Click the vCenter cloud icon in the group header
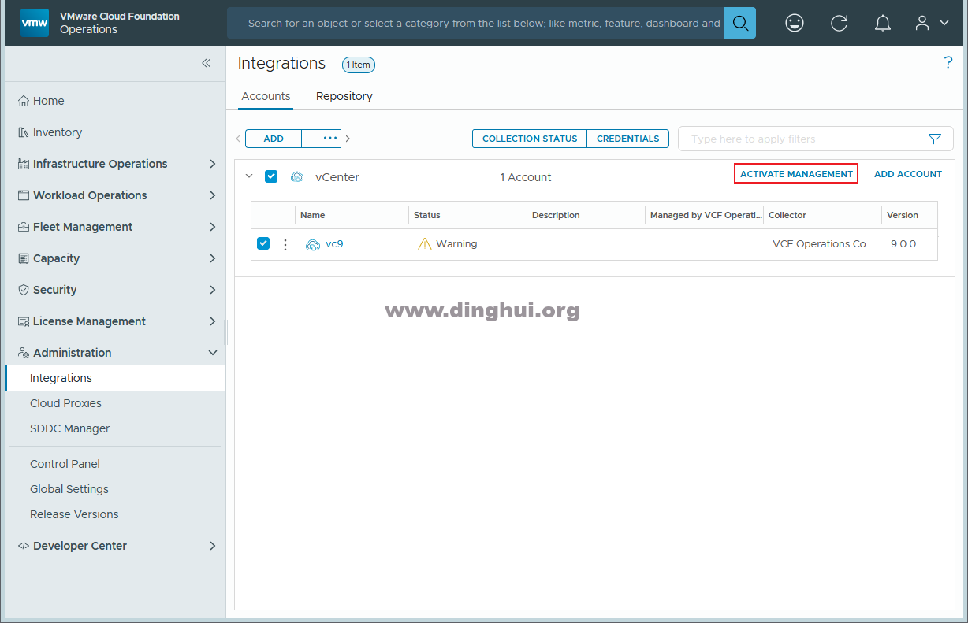 (x=297, y=177)
